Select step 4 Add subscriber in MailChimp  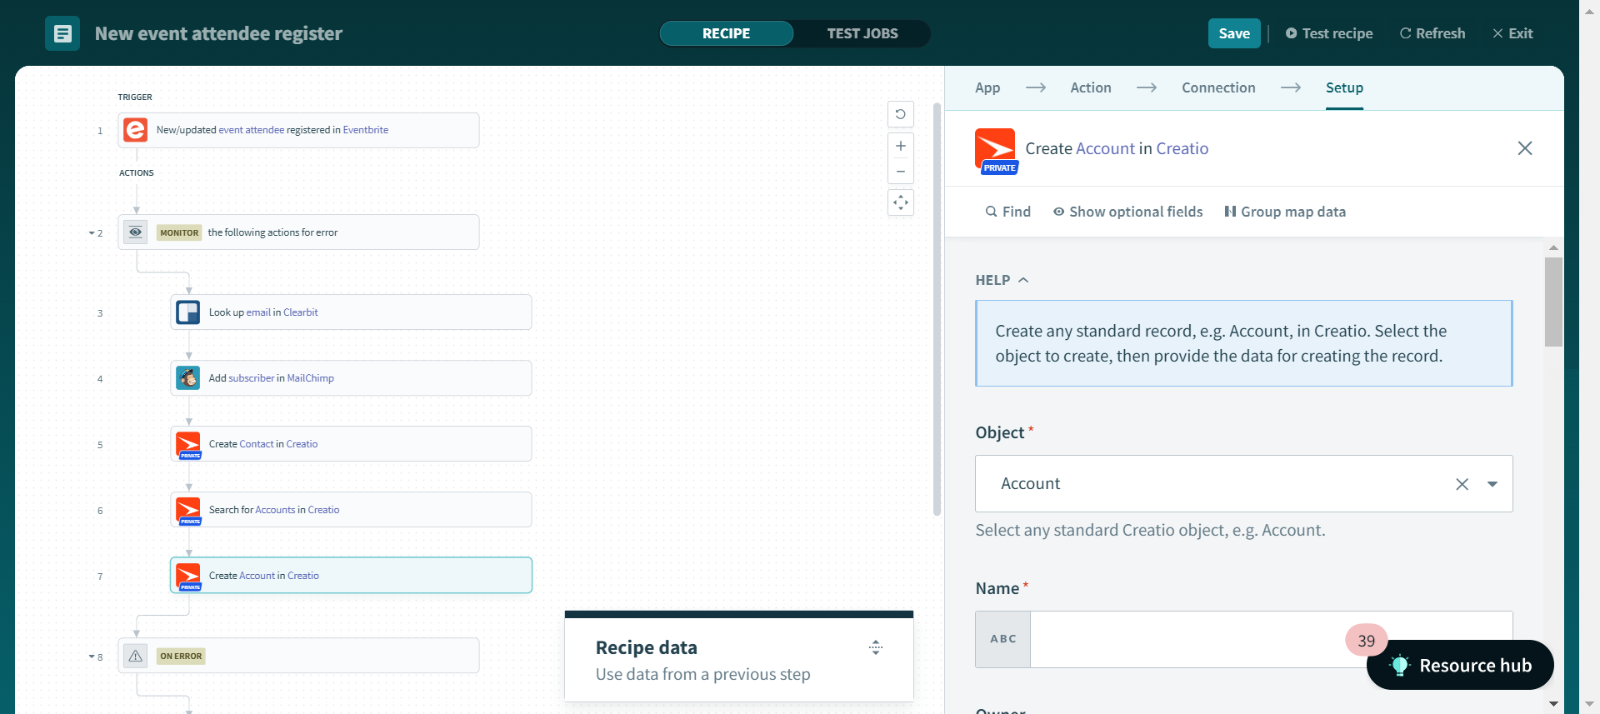click(351, 378)
